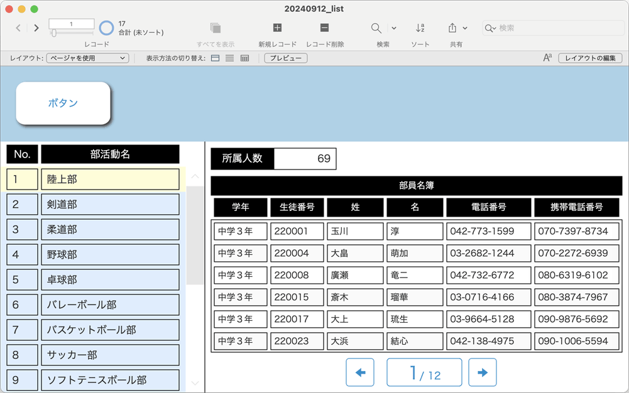
Task: Click student number 220004 cell
Action: (297, 253)
